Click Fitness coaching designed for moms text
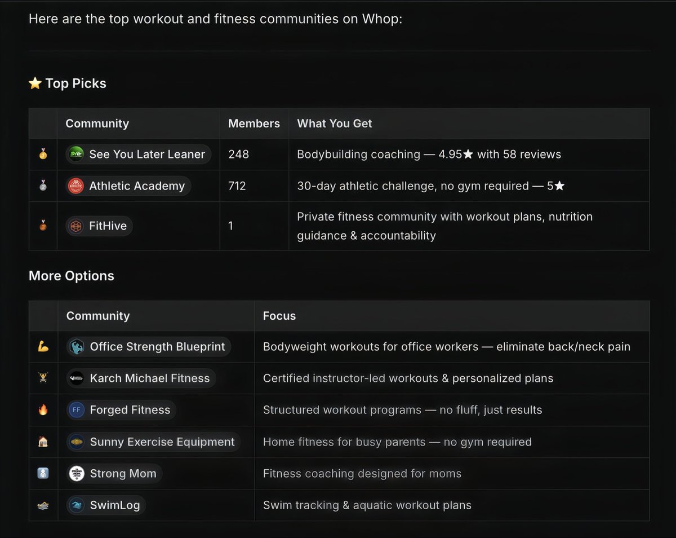This screenshot has width=676, height=538. coord(362,474)
